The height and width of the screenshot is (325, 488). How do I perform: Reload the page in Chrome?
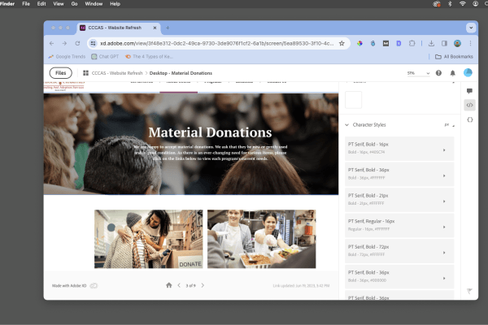point(77,43)
